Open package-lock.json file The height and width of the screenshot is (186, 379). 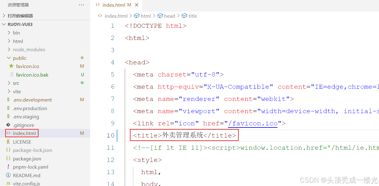[32, 150]
